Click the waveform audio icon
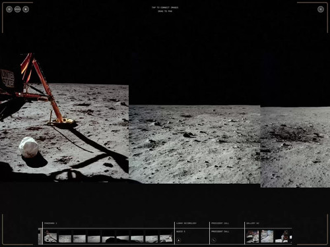The width and height of the screenshot is (330, 247). click(x=17, y=9)
